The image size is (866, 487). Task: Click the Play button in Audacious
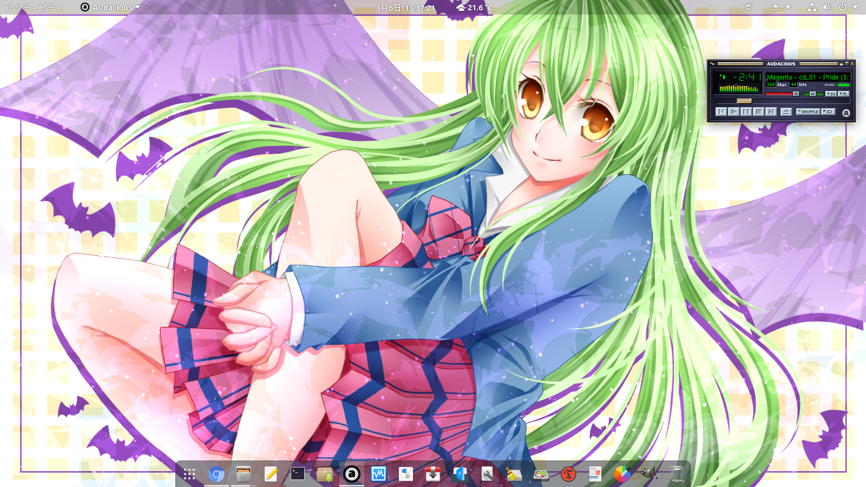tap(734, 111)
